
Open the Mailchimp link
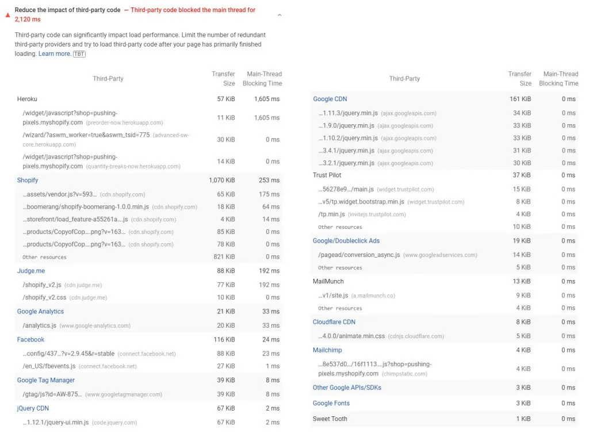pyautogui.click(x=327, y=350)
